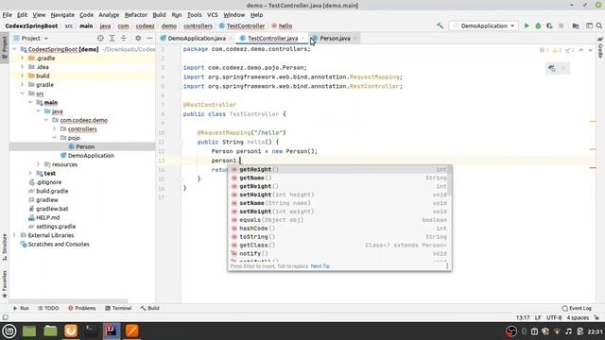Open Project Structure icon in toolbar

[x=576, y=25]
